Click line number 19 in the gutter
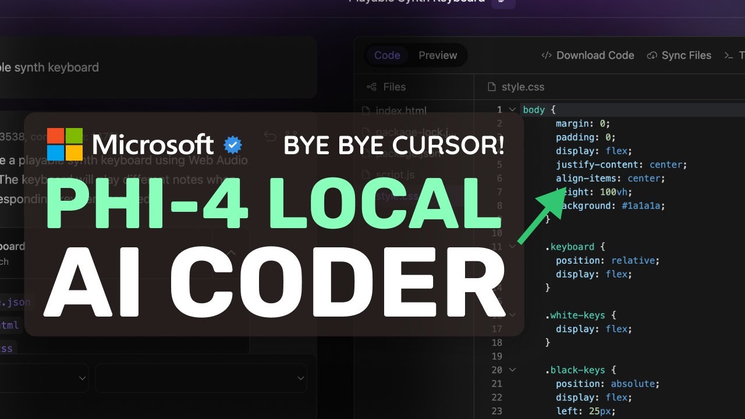 (x=496, y=356)
